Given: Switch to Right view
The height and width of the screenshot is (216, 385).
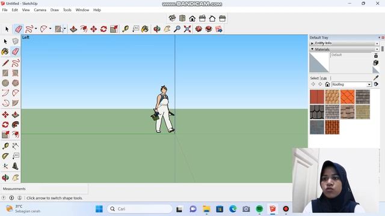Looking at the screenshot, I should click(202, 18).
